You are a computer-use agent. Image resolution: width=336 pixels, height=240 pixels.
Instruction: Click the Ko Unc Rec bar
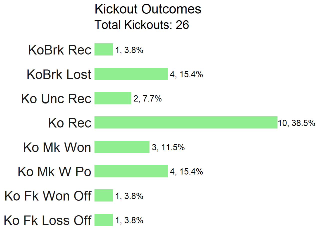pyautogui.click(x=113, y=98)
